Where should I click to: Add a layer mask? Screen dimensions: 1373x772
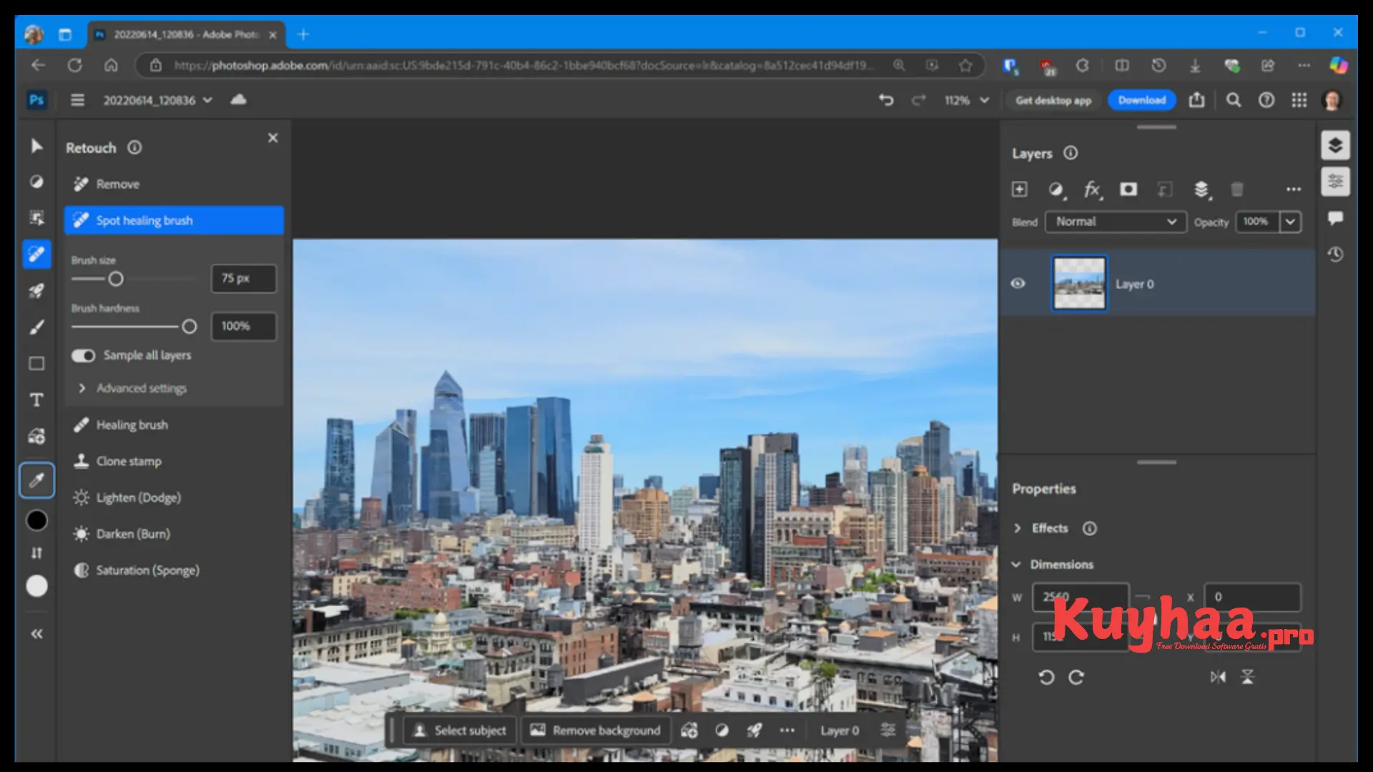[x=1128, y=189]
